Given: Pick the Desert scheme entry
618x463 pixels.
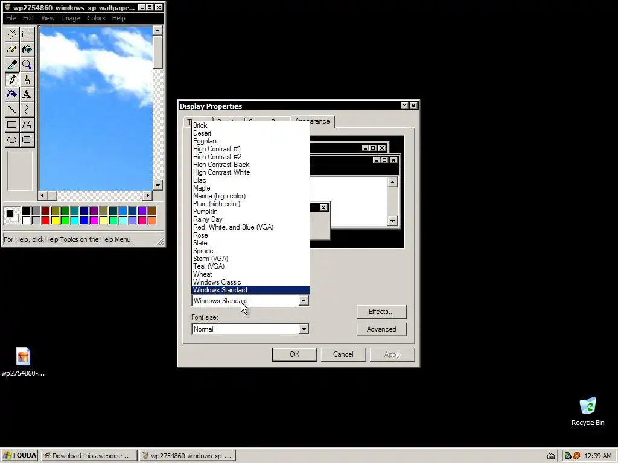Looking at the screenshot, I should coord(250,133).
